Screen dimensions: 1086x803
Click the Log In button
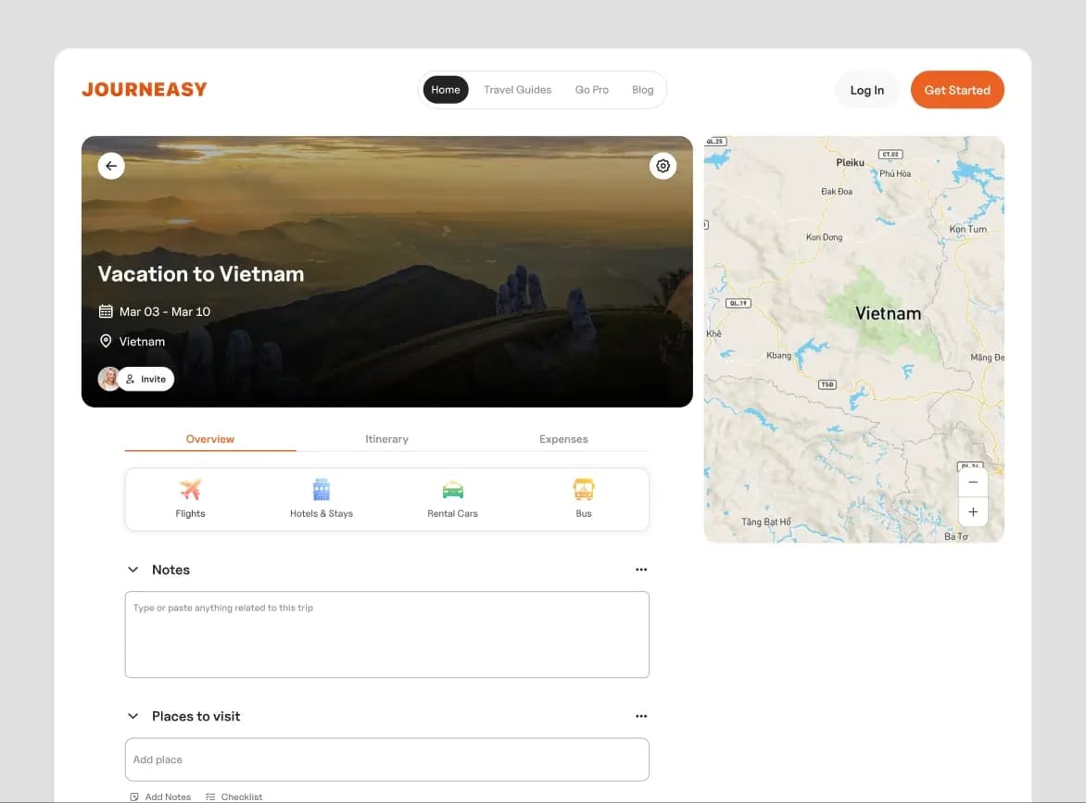[867, 90]
